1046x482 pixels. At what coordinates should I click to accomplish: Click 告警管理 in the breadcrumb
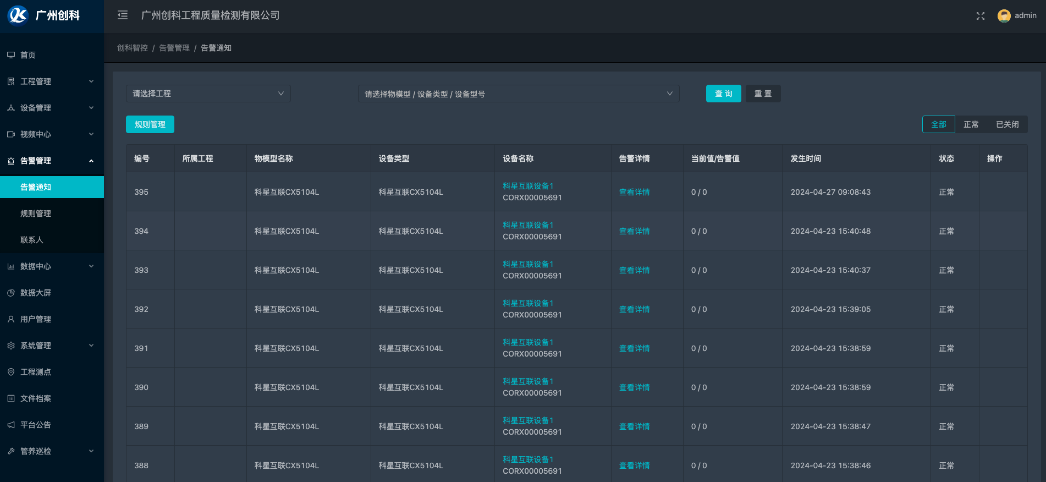(x=174, y=48)
